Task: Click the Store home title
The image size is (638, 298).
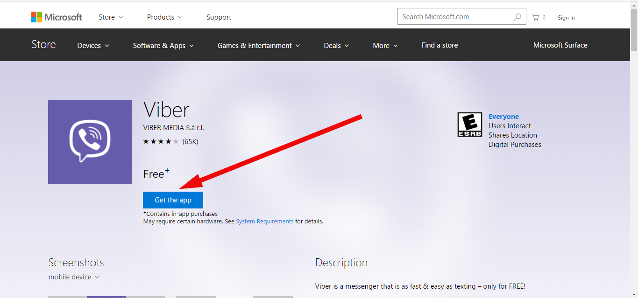Action: click(x=43, y=45)
